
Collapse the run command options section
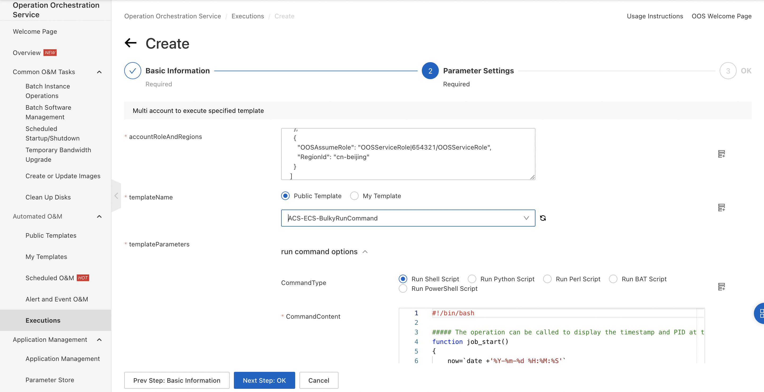365,251
